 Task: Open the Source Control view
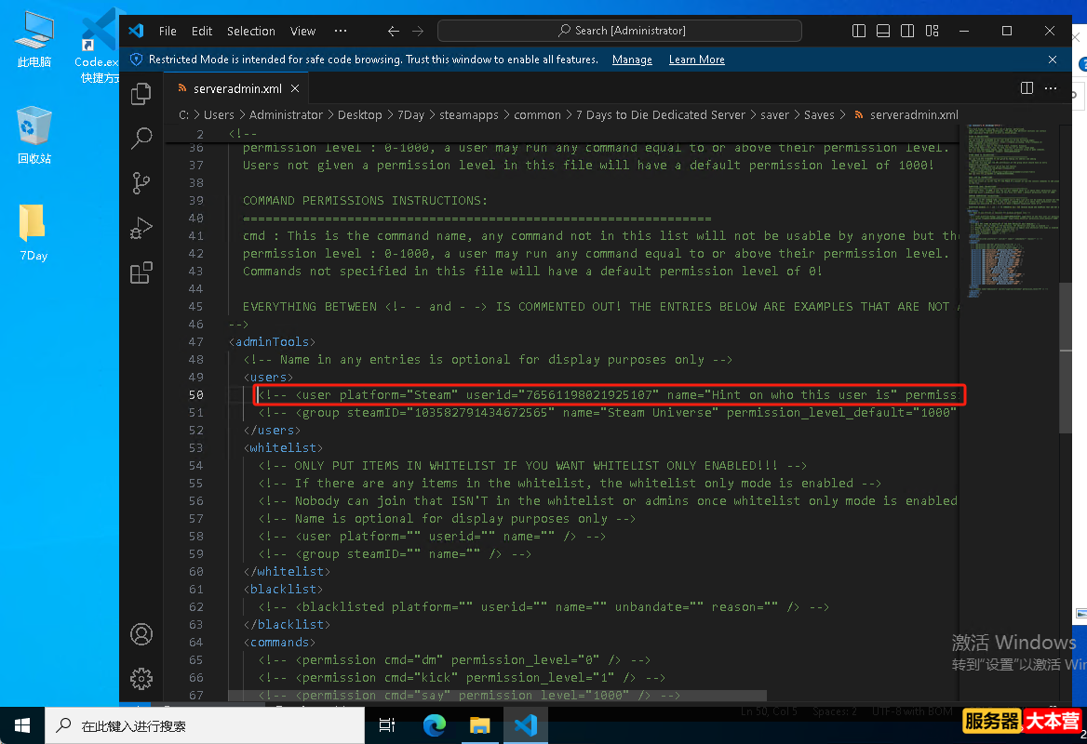(x=141, y=183)
